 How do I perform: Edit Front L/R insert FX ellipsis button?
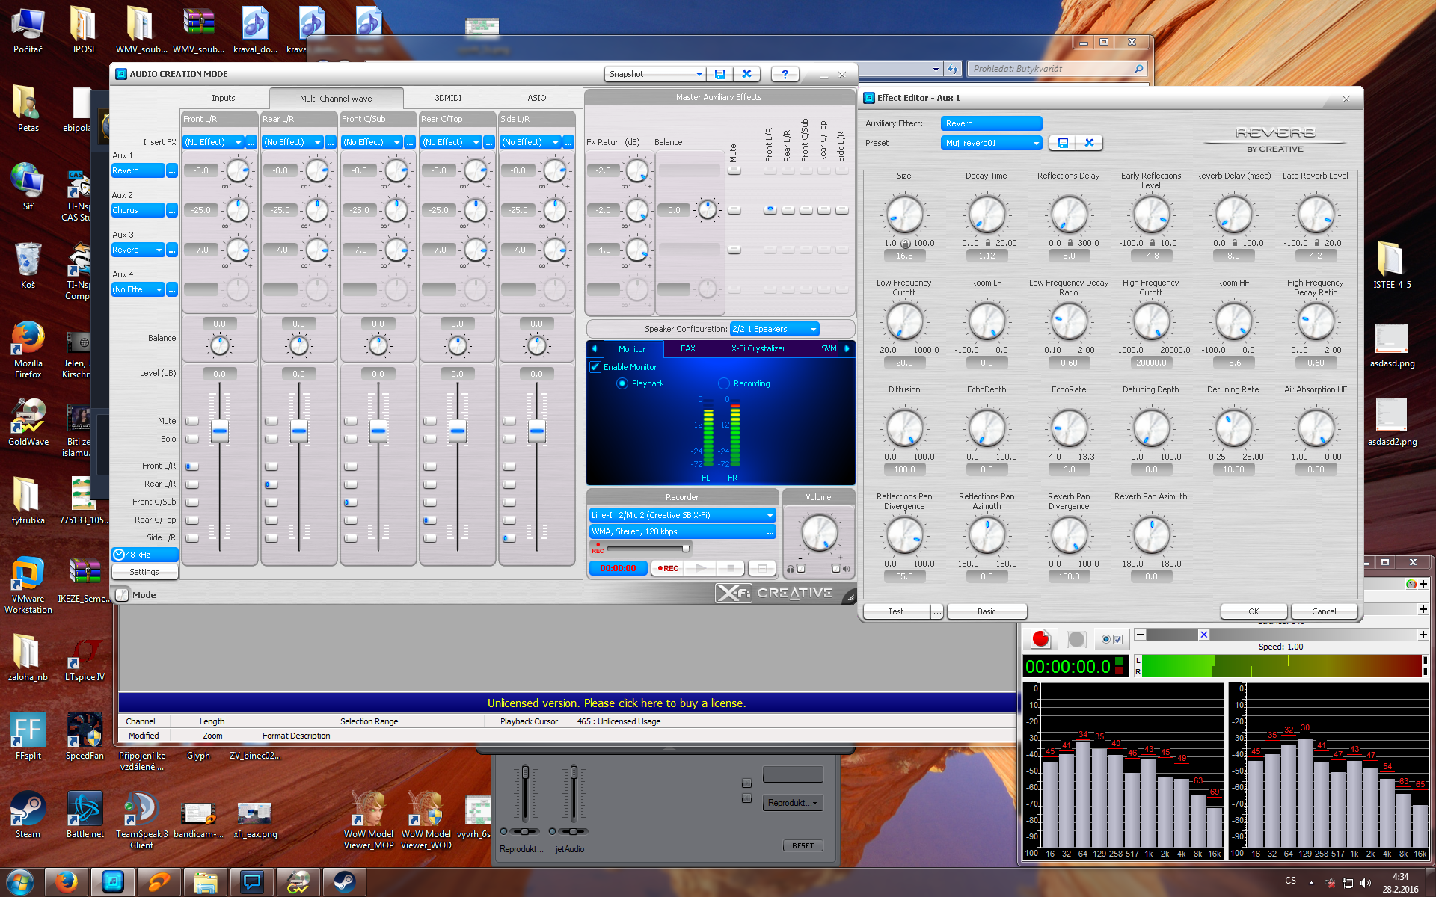[x=251, y=142]
